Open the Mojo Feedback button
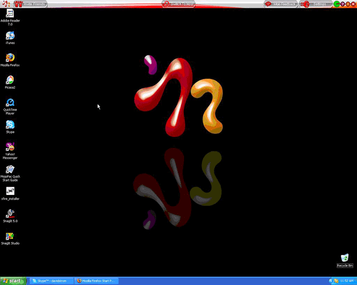The height and width of the screenshot is (285, 357). pyautogui.click(x=281, y=4)
